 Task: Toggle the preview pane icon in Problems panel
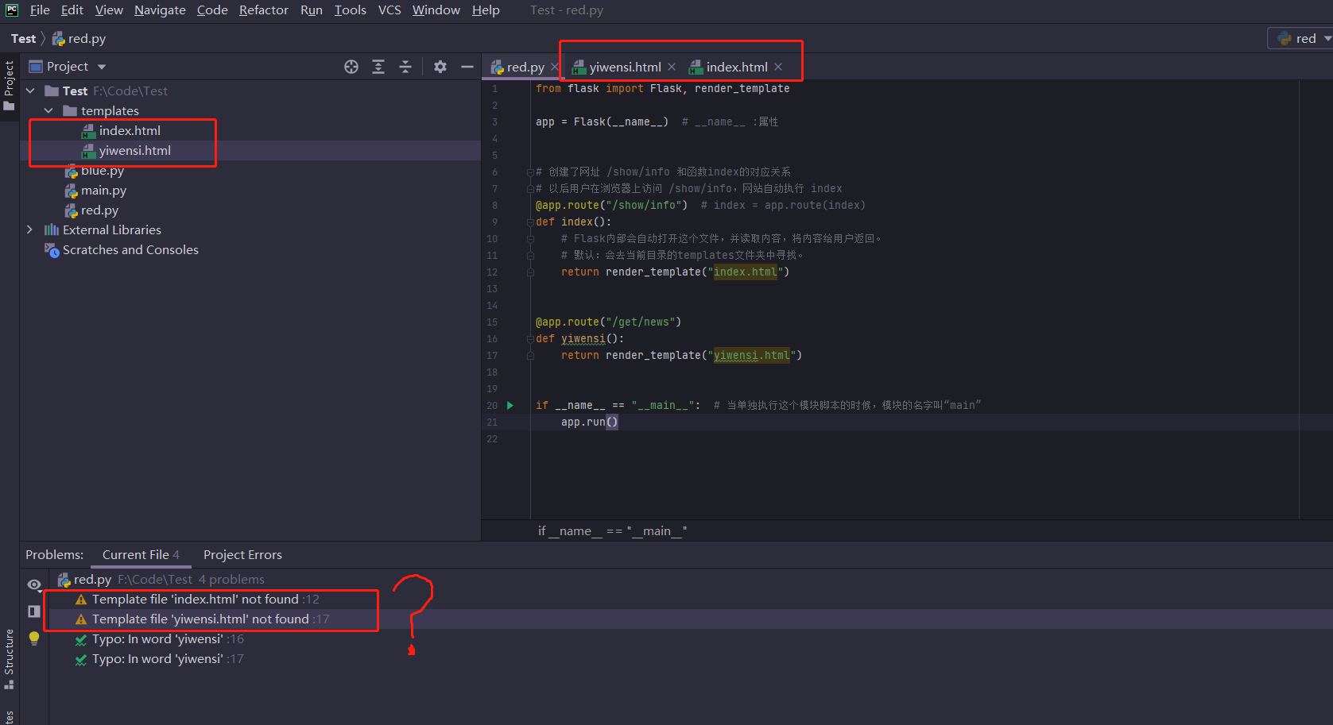pyautogui.click(x=34, y=611)
